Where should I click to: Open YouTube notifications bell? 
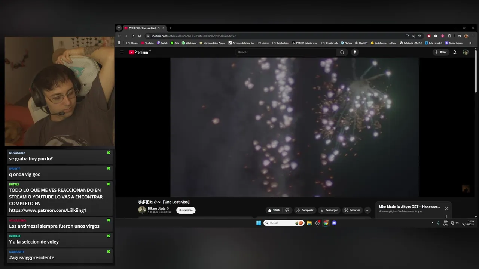pos(455,52)
